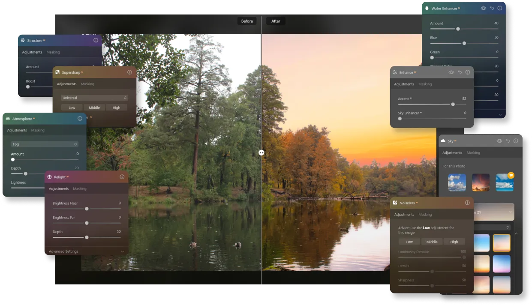The height and width of the screenshot is (305, 532).
Task: Click the Supersharp panel's tool icon
Action: pos(57,72)
